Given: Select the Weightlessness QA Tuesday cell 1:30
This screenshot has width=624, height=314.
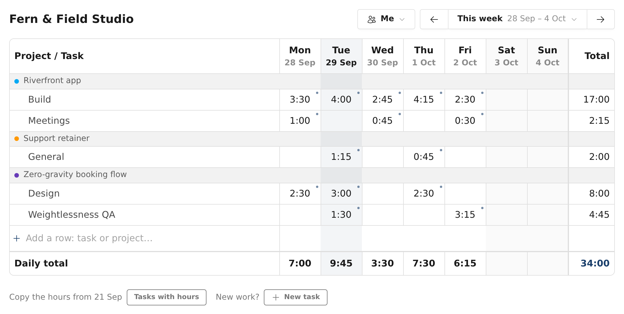Looking at the screenshot, I should tap(341, 215).
